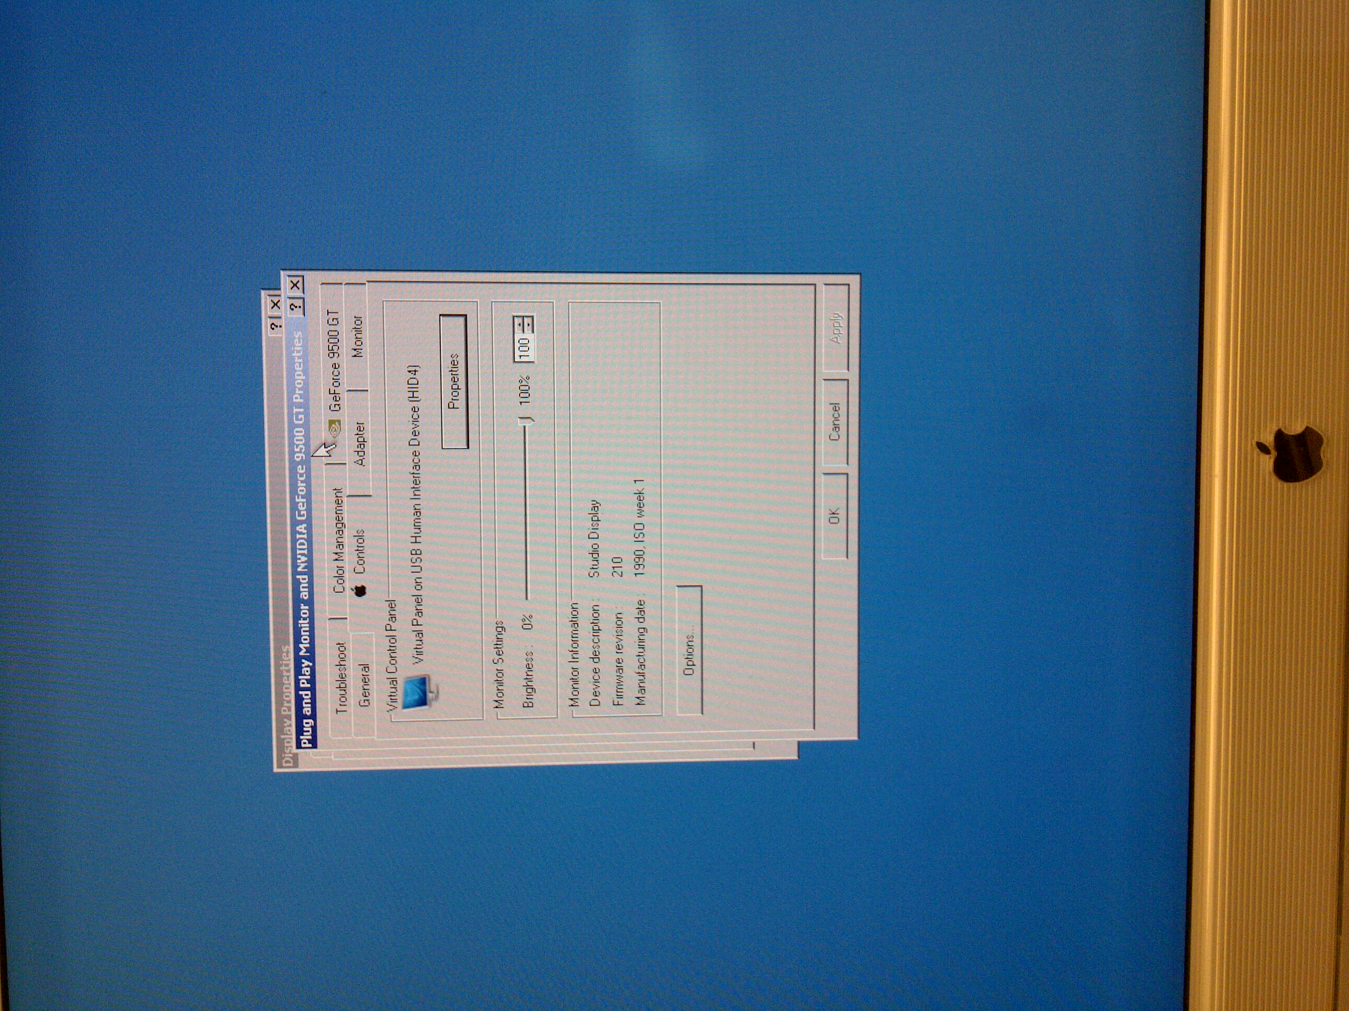Confirm with the OK button
This screenshot has height=1011, width=1349.
[x=834, y=516]
